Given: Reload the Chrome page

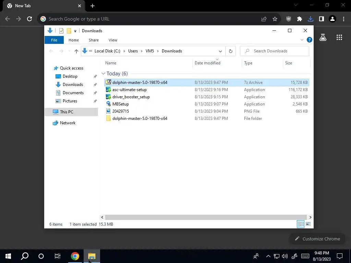Looking at the screenshot, I should pyautogui.click(x=29, y=19).
